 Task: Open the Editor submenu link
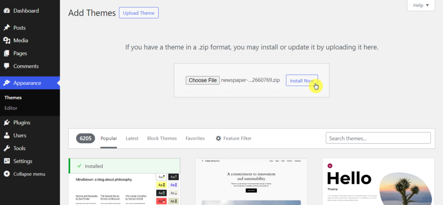(x=11, y=108)
